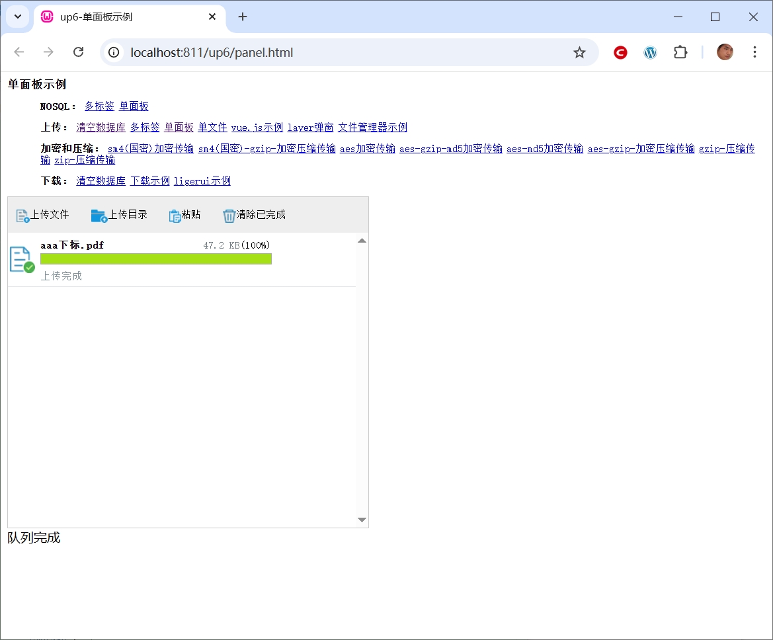The height and width of the screenshot is (640, 773).
Task: Click the clear completed trash icon
Action: pyautogui.click(x=229, y=216)
